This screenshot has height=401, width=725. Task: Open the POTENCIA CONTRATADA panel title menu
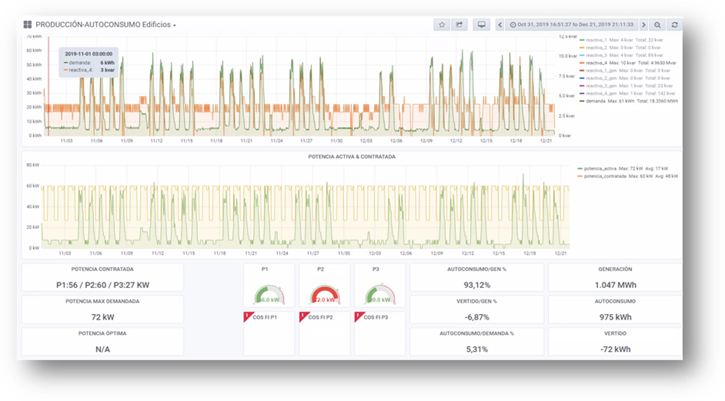click(102, 269)
